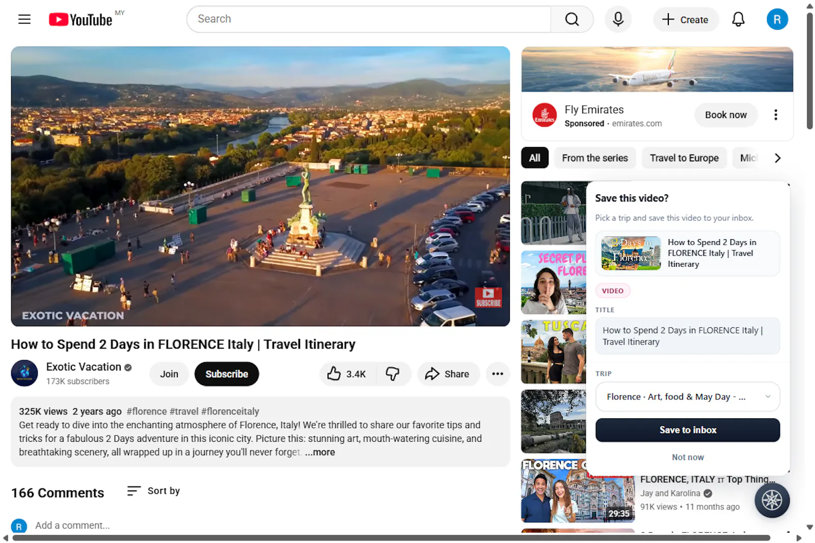Open Jay and Karolina channel
815x543 pixels.
pyautogui.click(x=670, y=493)
